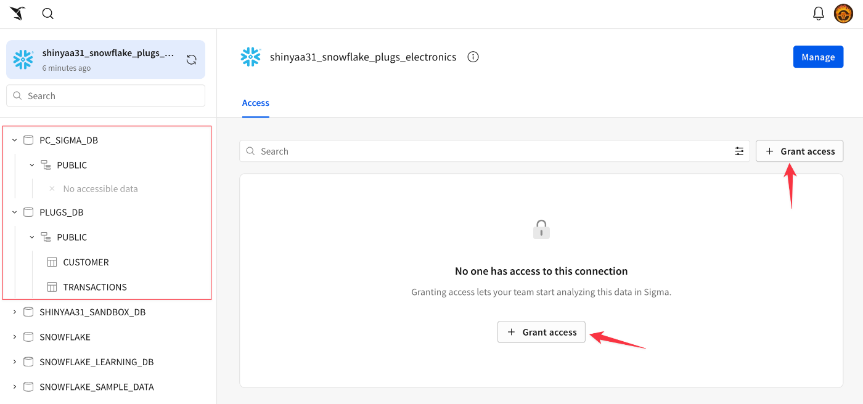Focus the access Search input field
This screenshot has width=863, height=404.
point(487,151)
